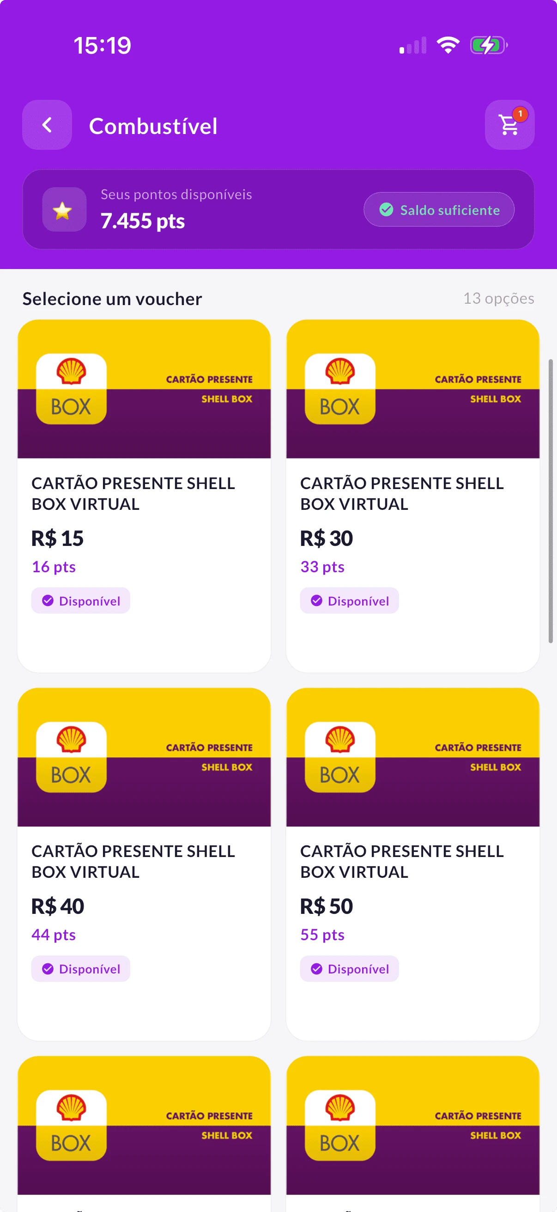The image size is (557, 1212).
Task: Tap the gold star points icon
Action: point(64,210)
